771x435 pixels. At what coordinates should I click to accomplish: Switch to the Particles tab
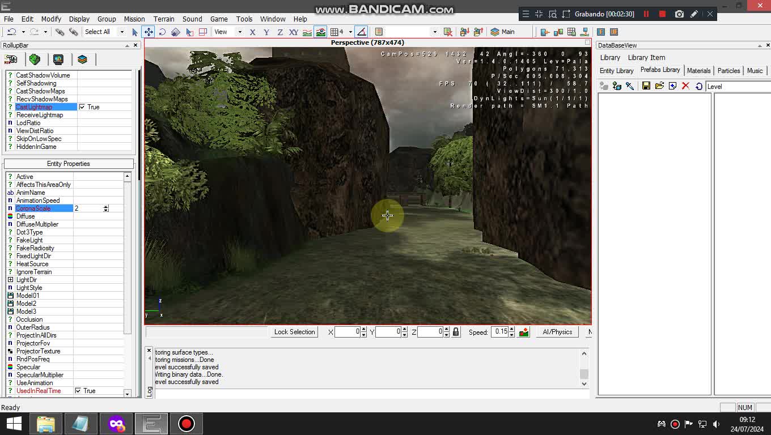click(x=728, y=71)
